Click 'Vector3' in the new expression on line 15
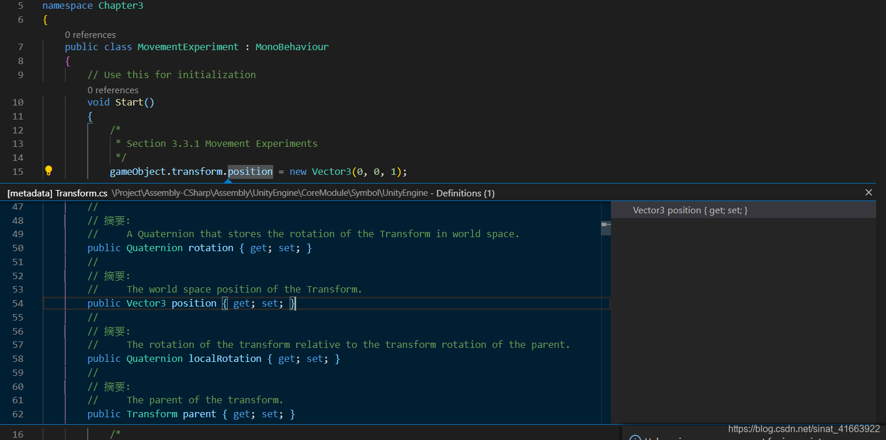The width and height of the screenshot is (886, 440). 331,171
